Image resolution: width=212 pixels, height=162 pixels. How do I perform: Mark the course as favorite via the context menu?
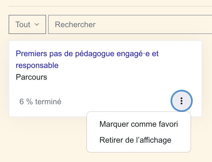coord(138,124)
